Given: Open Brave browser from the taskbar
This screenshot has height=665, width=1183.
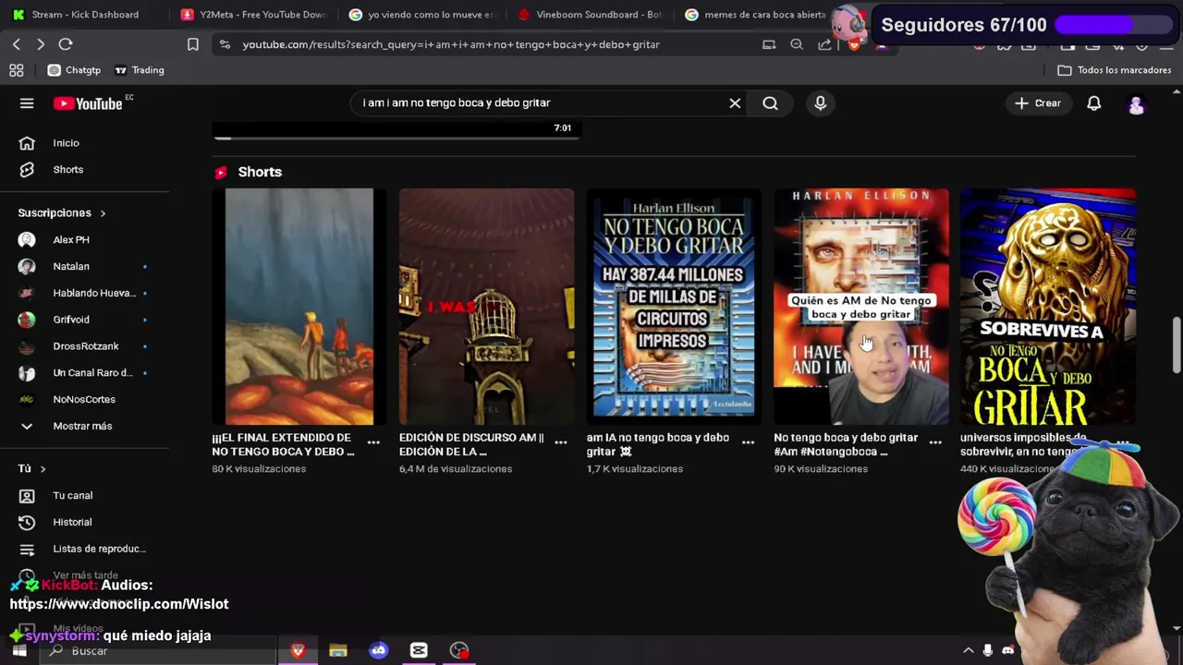Looking at the screenshot, I should point(298,651).
